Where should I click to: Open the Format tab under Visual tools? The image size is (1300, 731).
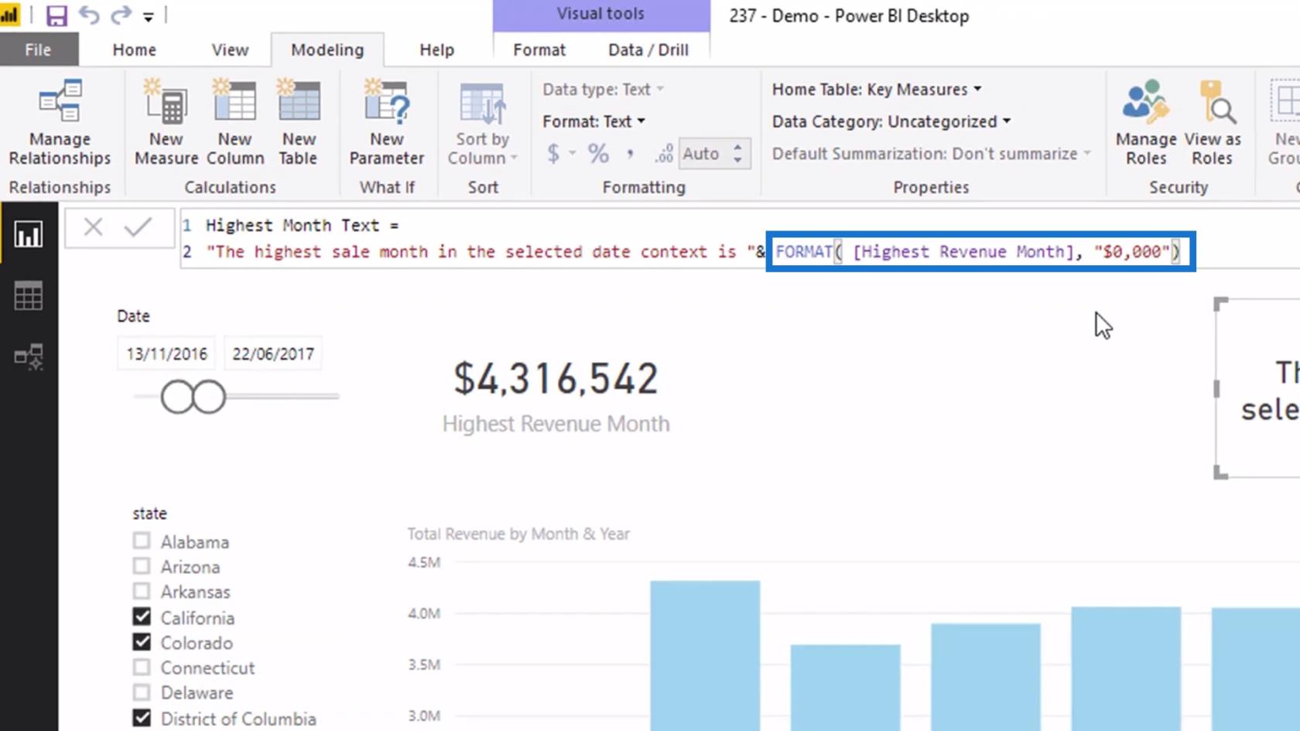pyautogui.click(x=539, y=50)
